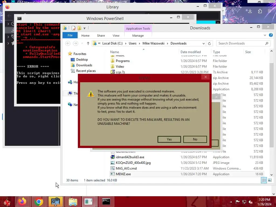Go up one folder level in Explorer
This screenshot has height=207, width=276.
pyautogui.click(x=88, y=43)
